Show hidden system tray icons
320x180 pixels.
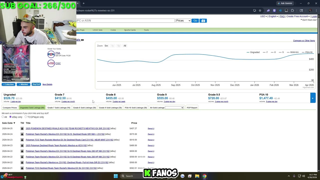pyautogui.click(x=289, y=176)
